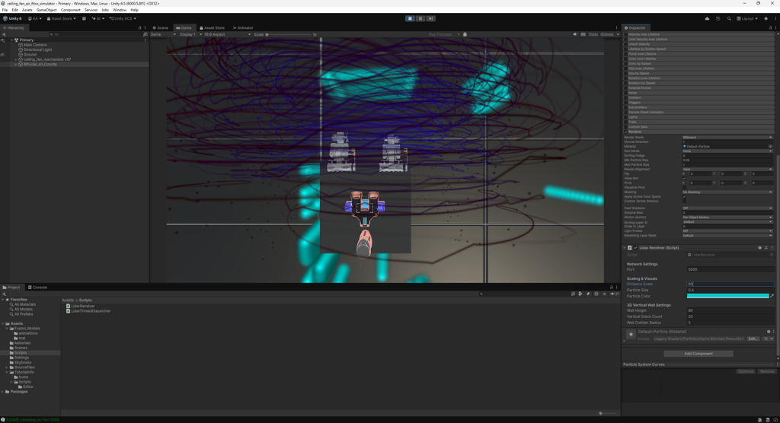Click the Game view shortcuts keyboard icon
The height and width of the screenshot is (423, 780).
point(583,34)
